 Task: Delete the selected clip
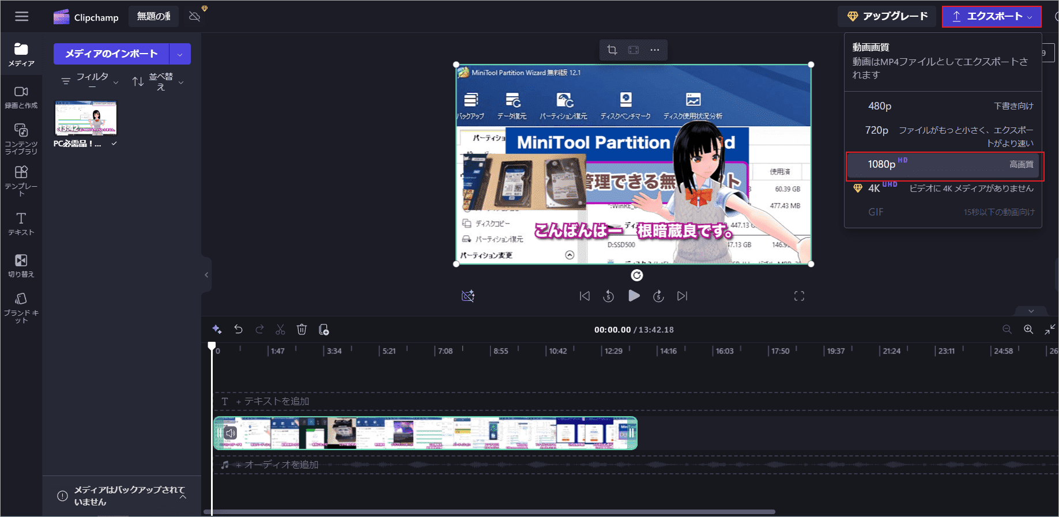click(x=302, y=329)
